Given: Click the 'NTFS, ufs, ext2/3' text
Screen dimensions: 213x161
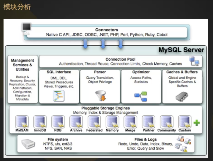Looking at the screenshot, I should pos(58,144).
